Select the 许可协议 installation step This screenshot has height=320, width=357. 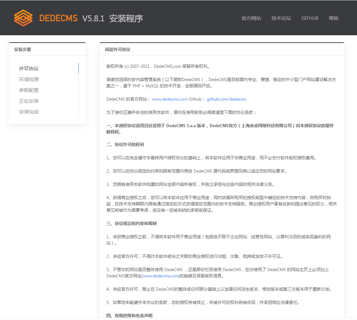(29, 68)
